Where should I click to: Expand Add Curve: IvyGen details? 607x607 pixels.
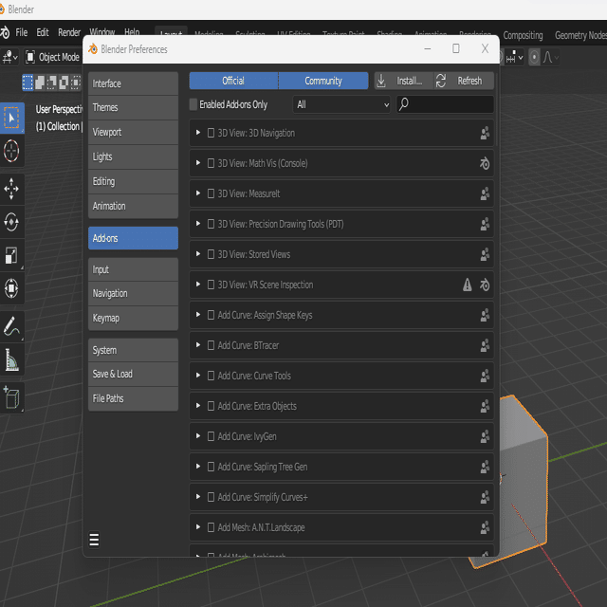198,436
